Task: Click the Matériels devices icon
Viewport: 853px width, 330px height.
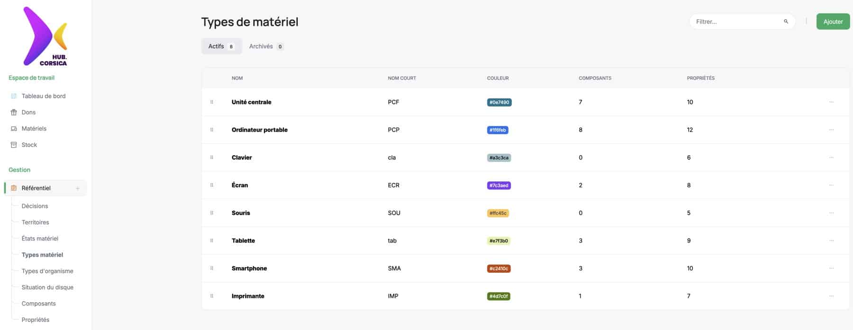Action: (14, 129)
